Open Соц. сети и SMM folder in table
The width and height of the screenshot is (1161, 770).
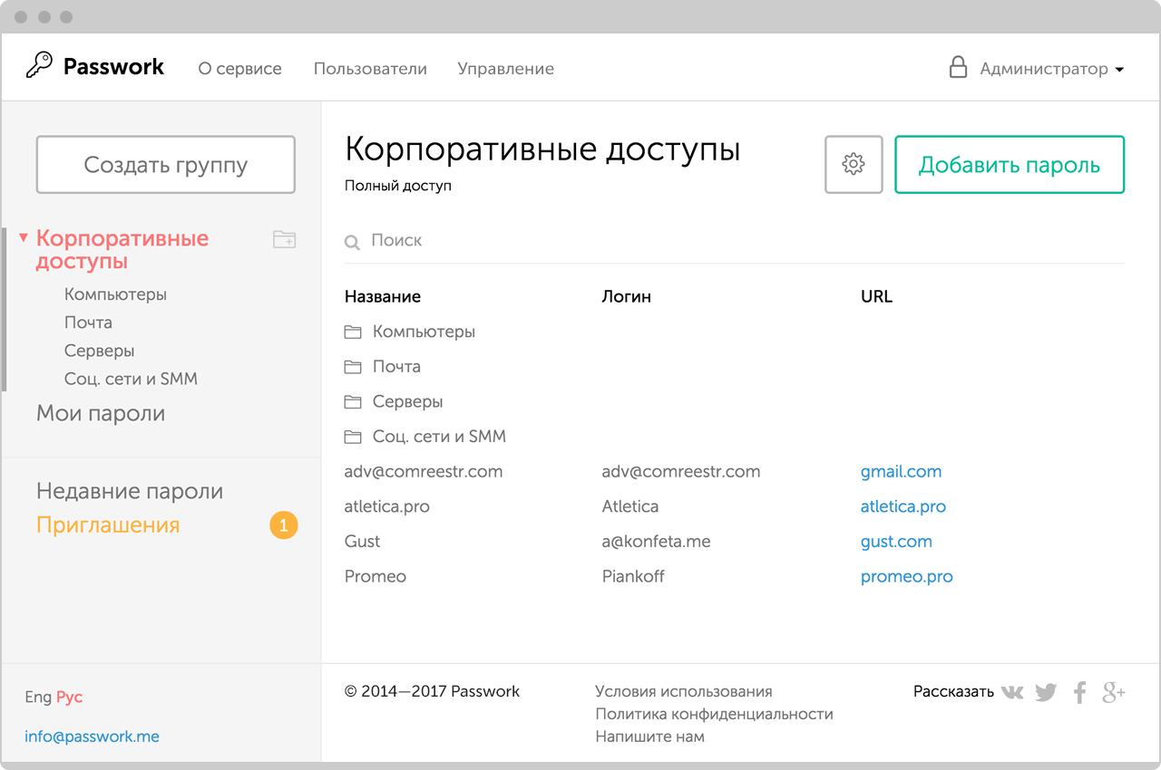pyautogui.click(x=439, y=437)
